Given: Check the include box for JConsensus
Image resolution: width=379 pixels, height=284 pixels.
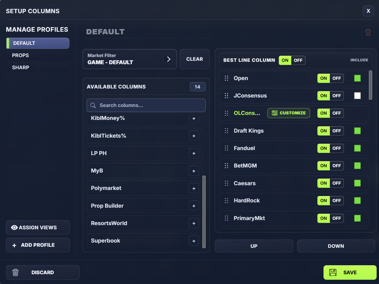Looking at the screenshot, I should point(357,96).
